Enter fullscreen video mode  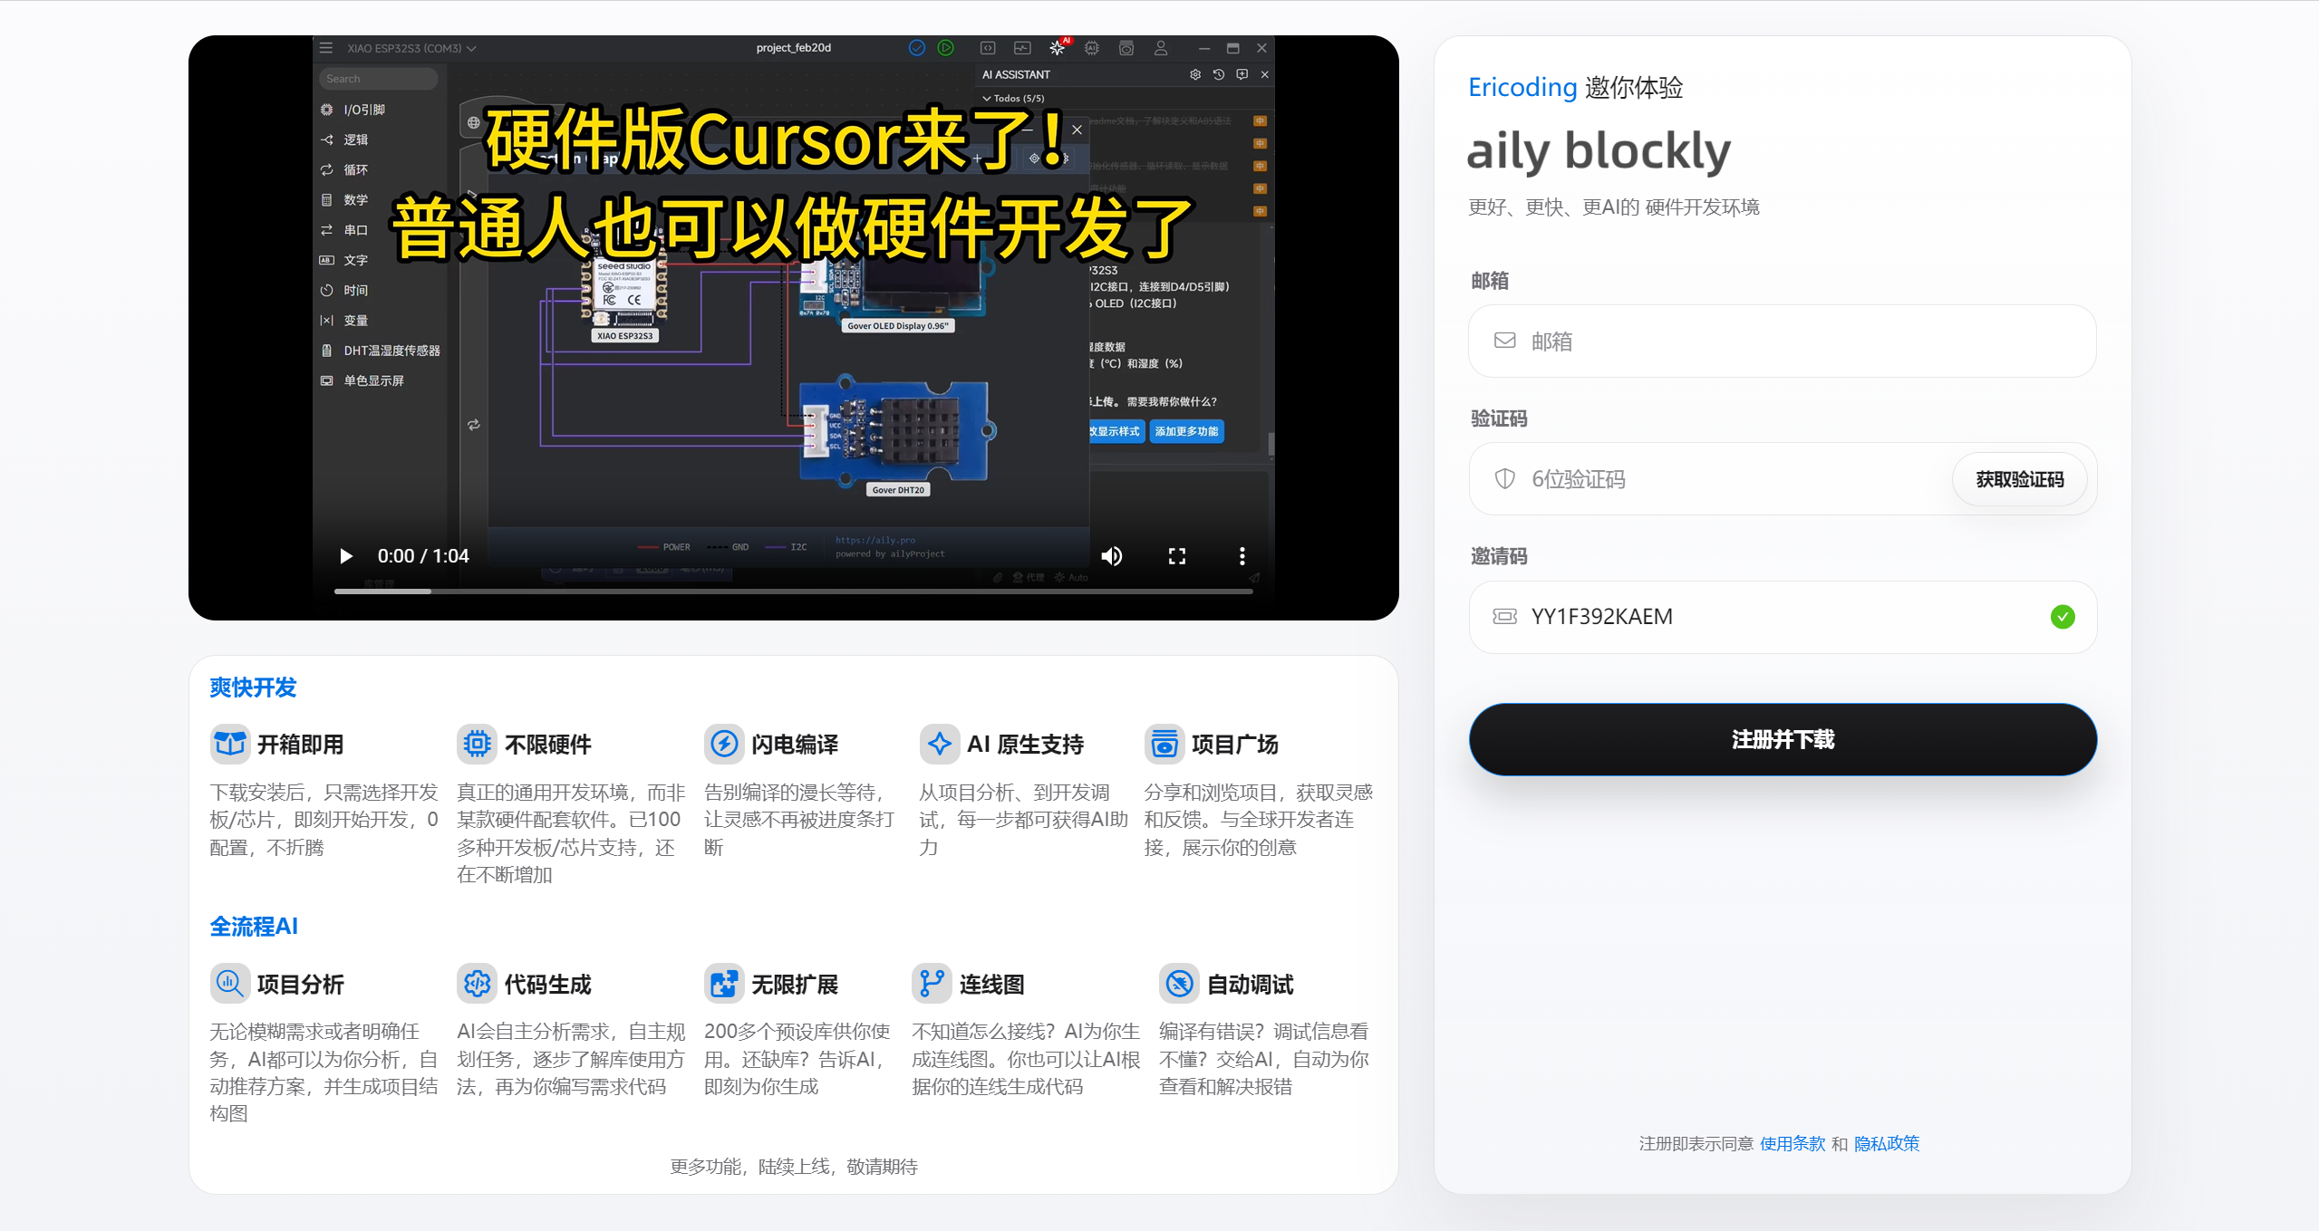(x=1176, y=555)
